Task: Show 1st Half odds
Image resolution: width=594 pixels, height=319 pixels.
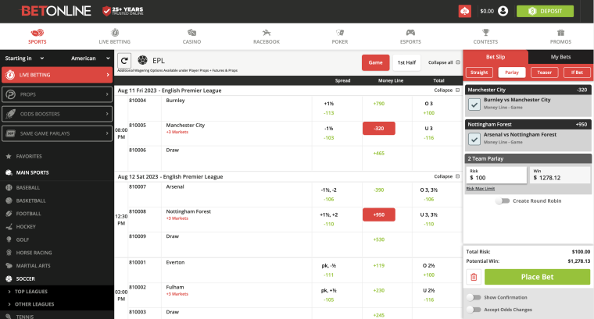Action: [x=406, y=62]
